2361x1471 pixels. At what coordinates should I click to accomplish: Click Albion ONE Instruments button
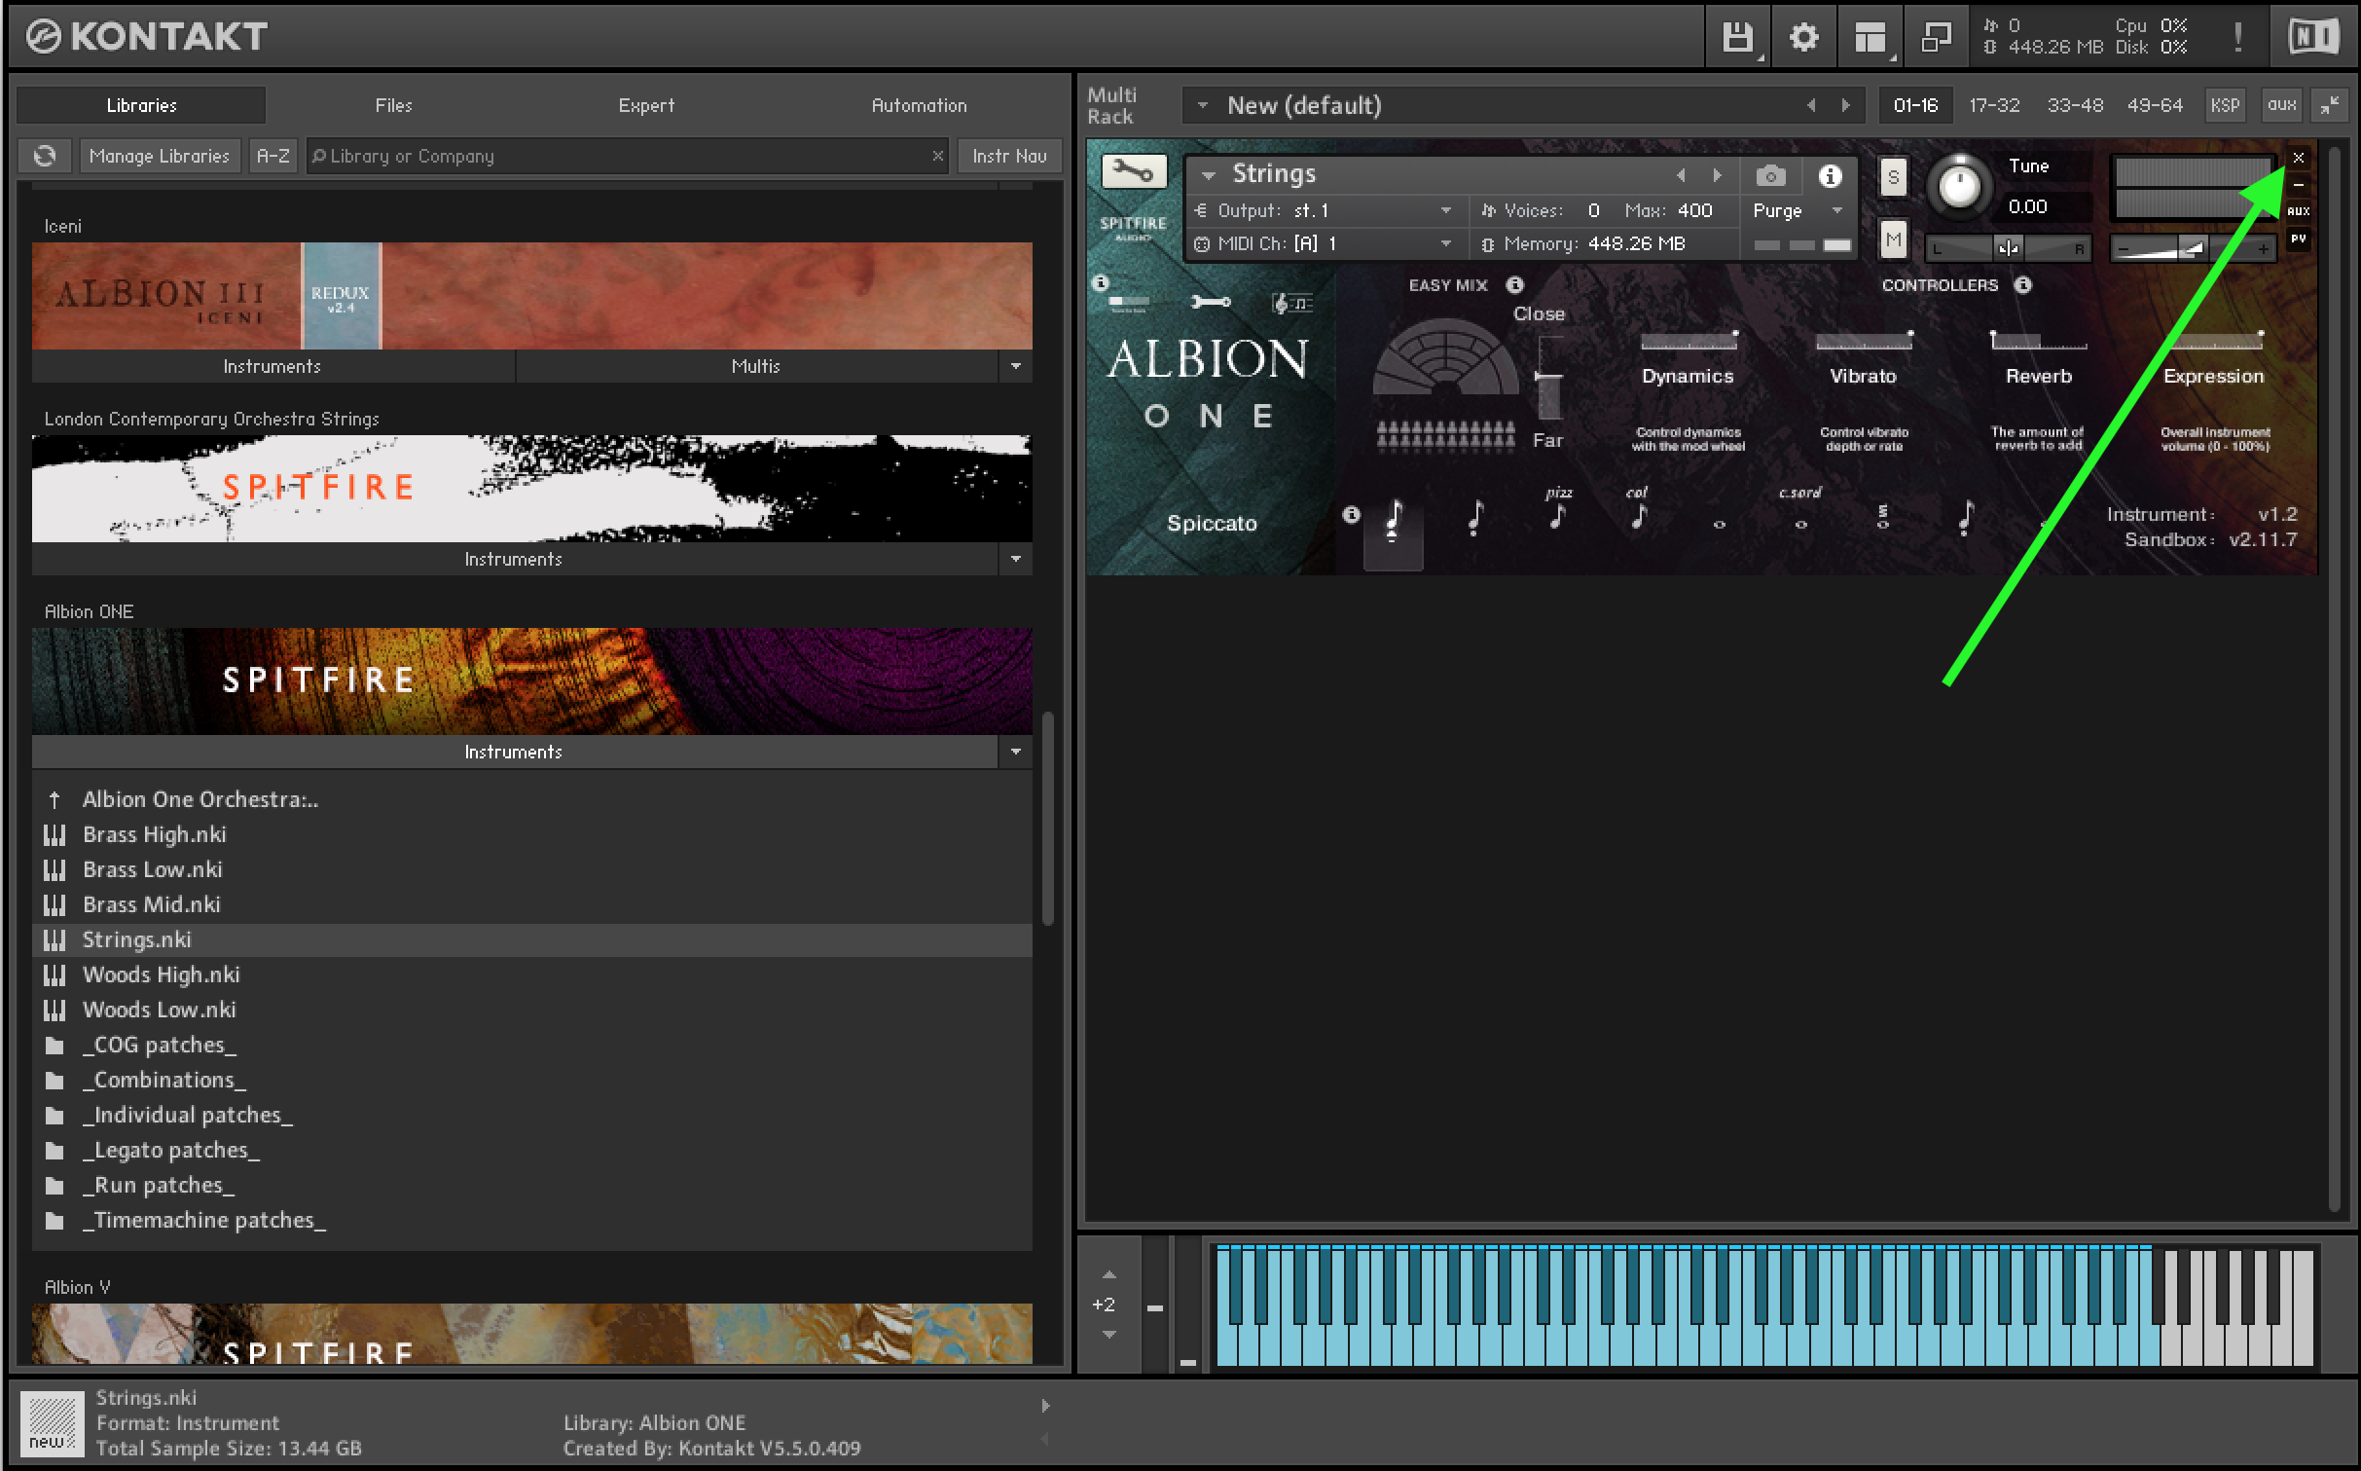513,753
